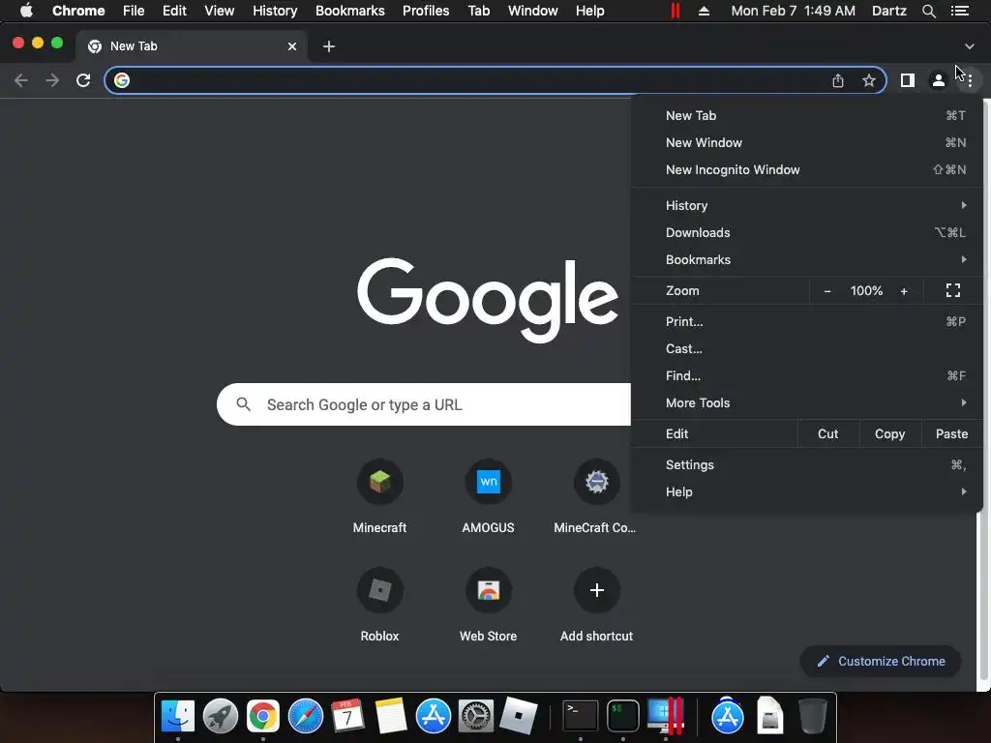Choose New Incognito Window
Viewport: 991px width, 743px height.
coord(807,170)
